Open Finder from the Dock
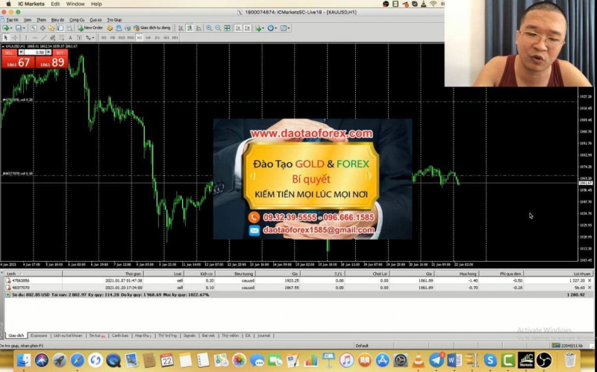597x372 pixels. click(x=24, y=360)
